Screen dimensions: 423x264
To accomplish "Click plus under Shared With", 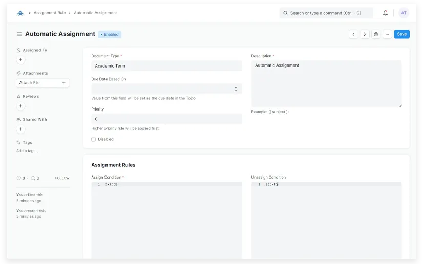I will pyautogui.click(x=20, y=129).
